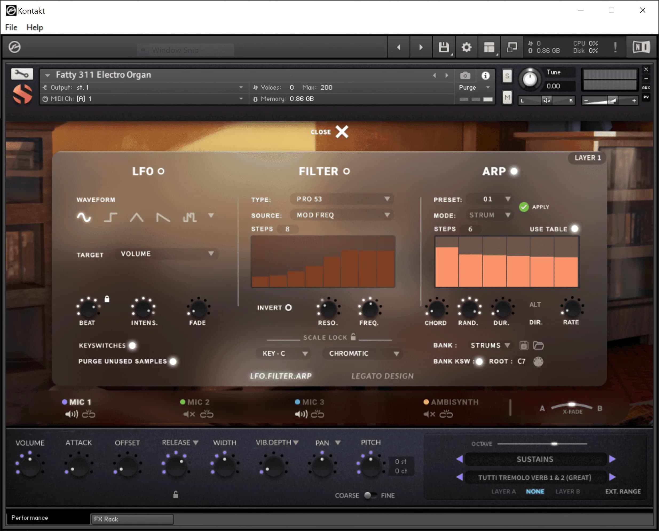
Task: Open the LFO TARGET Volume dropdown
Action: pos(167,254)
